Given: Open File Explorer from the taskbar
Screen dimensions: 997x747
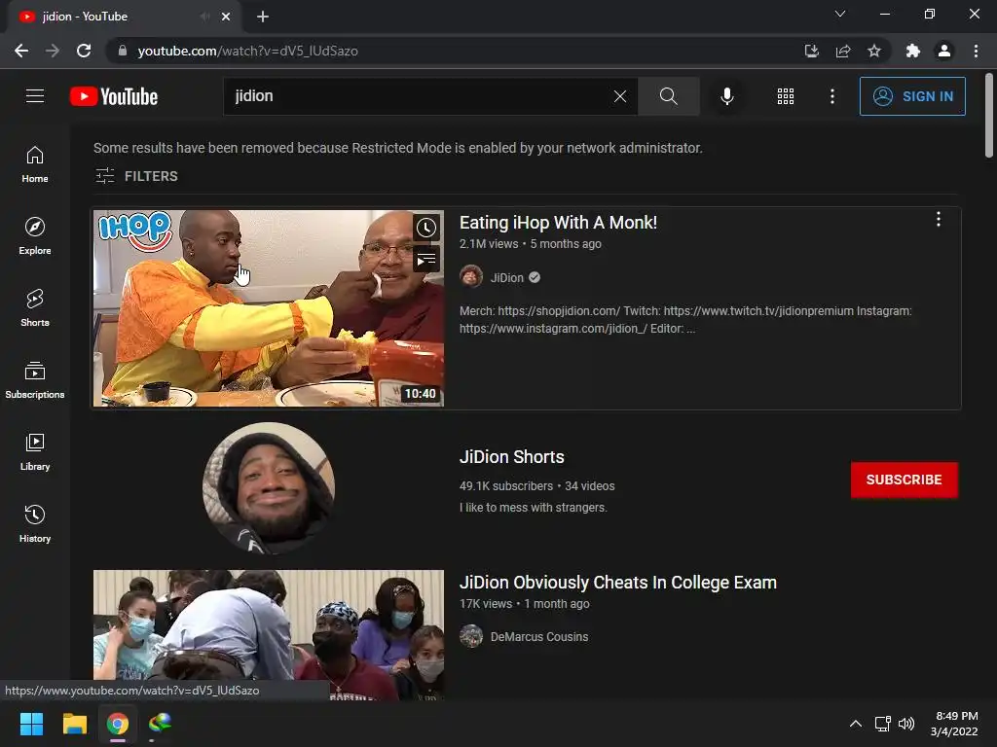Looking at the screenshot, I should [74, 724].
